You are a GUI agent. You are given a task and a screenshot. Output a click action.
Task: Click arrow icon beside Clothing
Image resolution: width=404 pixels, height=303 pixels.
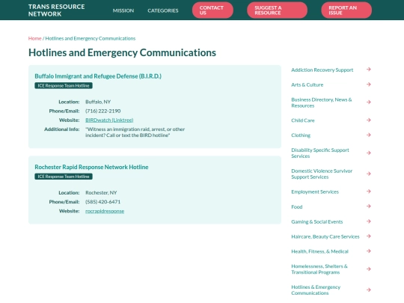pos(369,135)
